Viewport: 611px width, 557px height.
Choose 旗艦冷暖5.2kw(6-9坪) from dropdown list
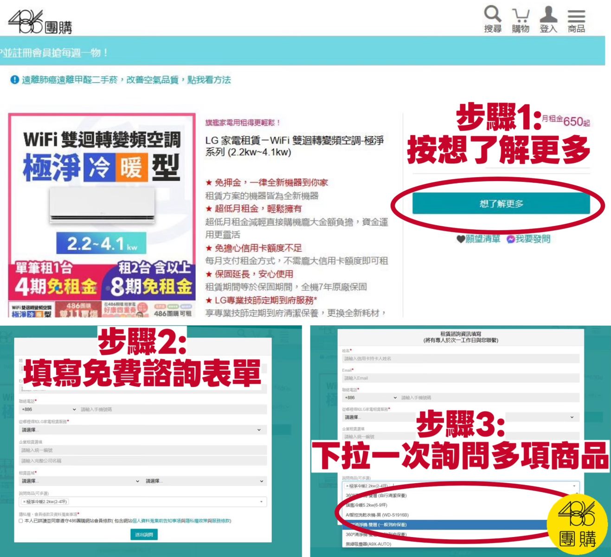367,505
